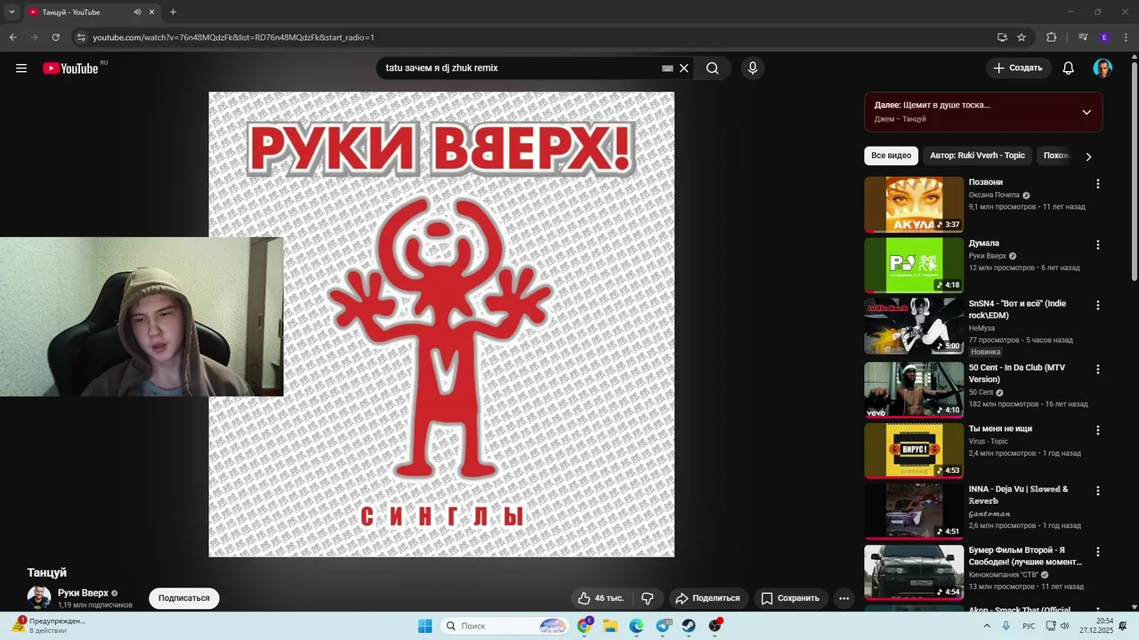Screen dimensions: 1139x640
Task: Reload the page
Action: [x=55, y=37]
